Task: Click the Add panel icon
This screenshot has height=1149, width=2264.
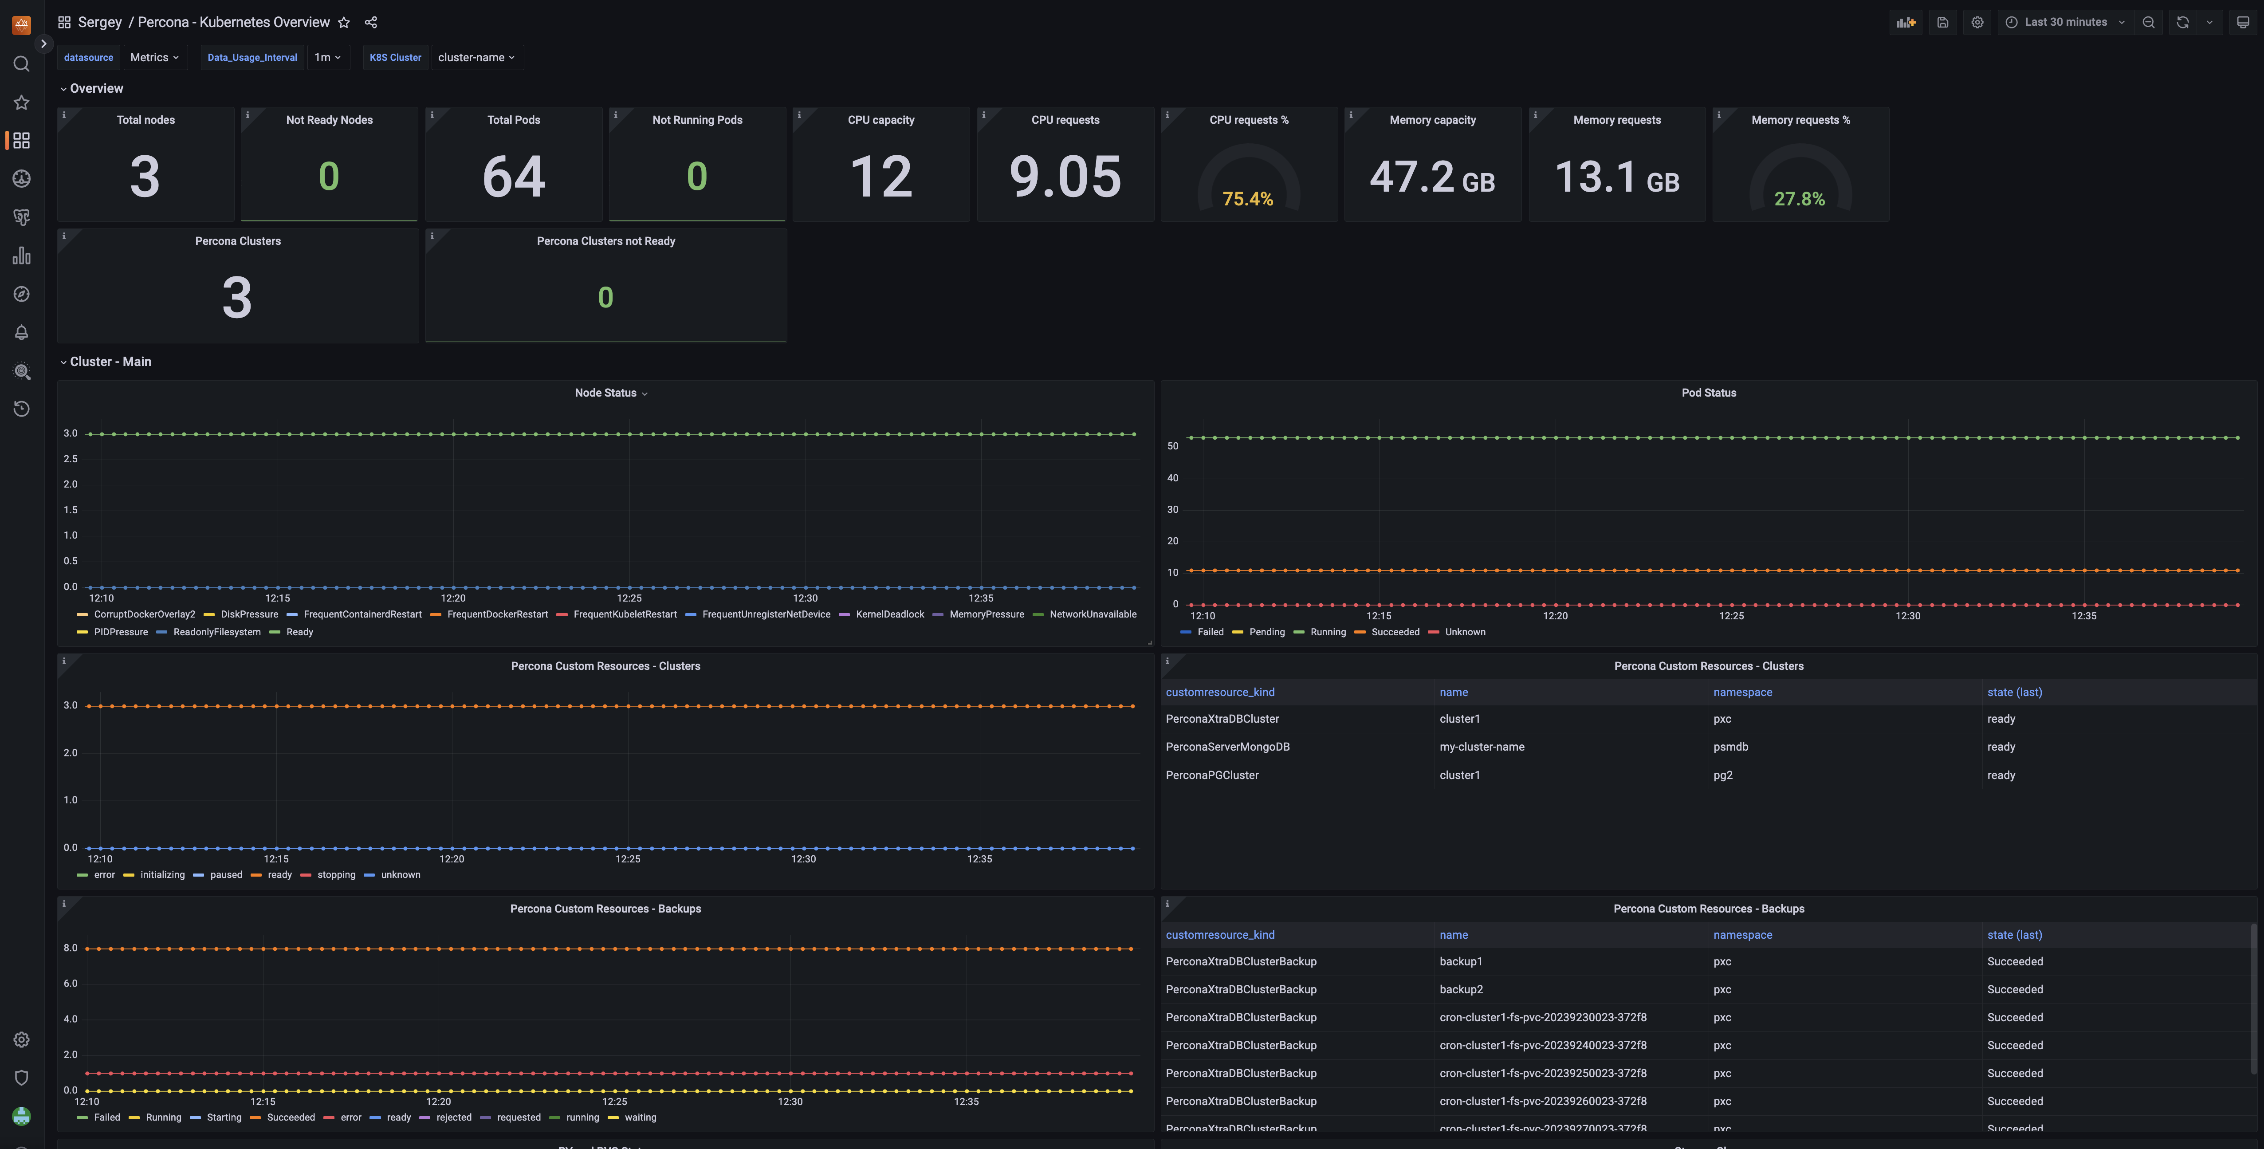Action: tap(1906, 23)
